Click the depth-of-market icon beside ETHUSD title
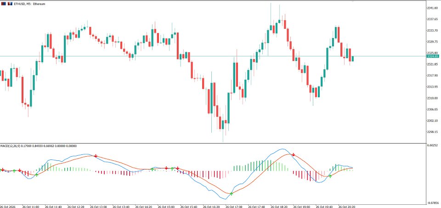The image size is (441, 208). point(10,4)
